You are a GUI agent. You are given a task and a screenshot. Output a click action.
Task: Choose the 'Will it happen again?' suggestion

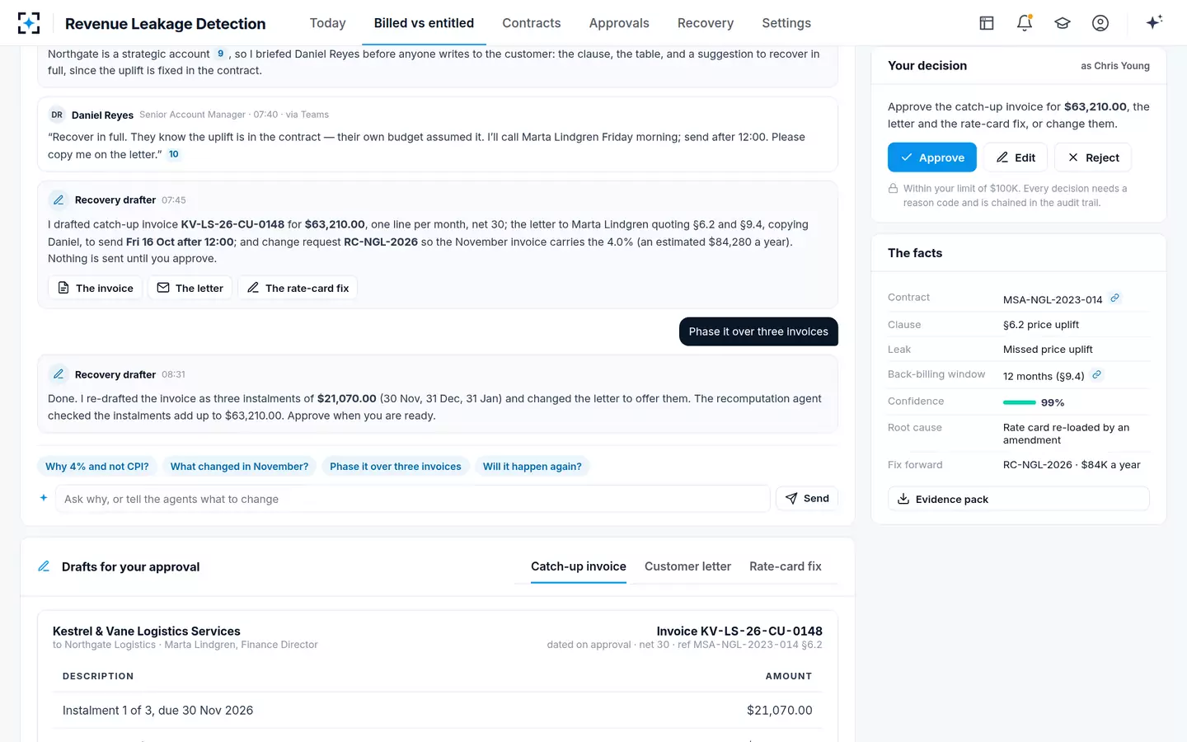533,467
